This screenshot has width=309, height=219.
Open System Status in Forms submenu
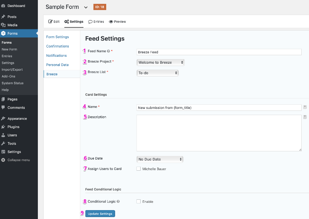(13, 83)
